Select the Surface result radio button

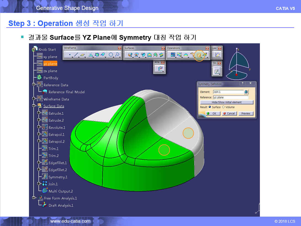pyautogui.click(x=210, y=107)
